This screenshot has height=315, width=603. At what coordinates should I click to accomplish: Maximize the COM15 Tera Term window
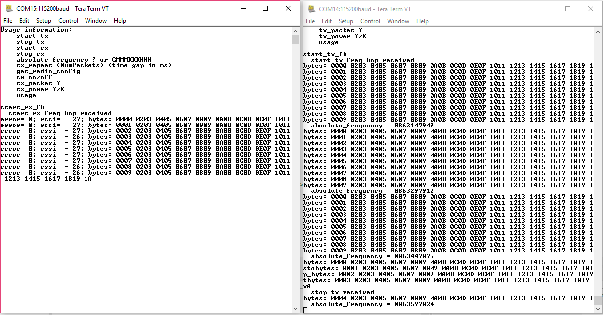[265, 8]
